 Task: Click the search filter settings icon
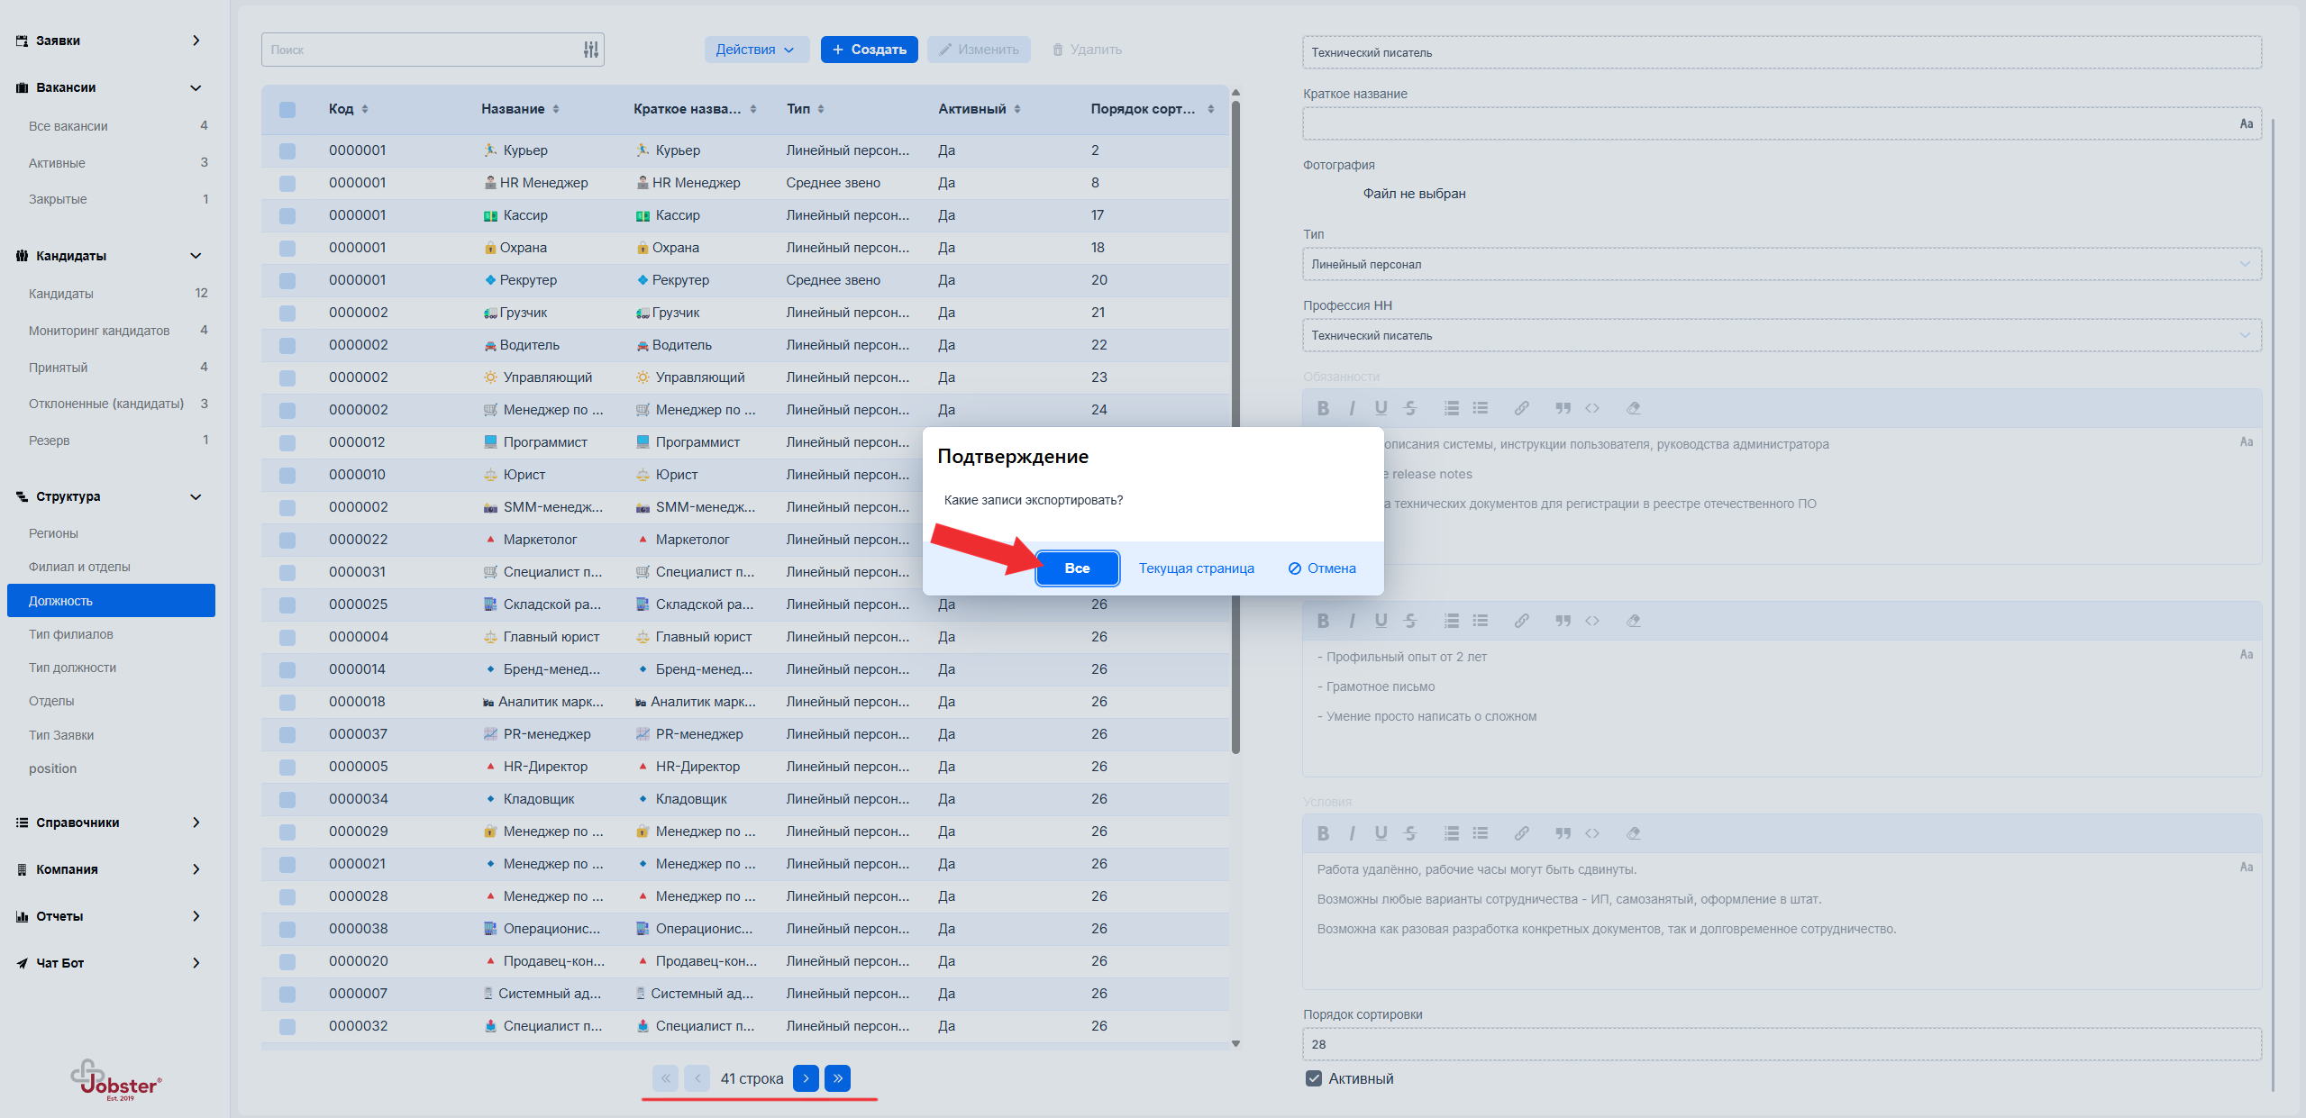590,50
